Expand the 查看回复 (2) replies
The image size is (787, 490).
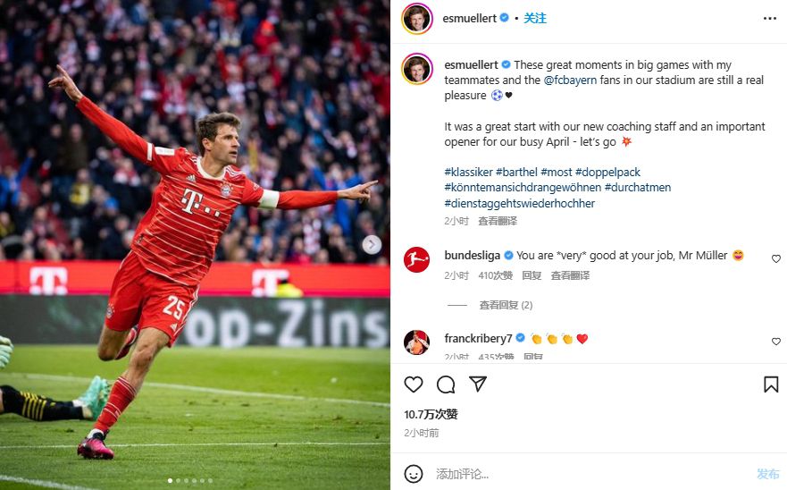point(506,305)
